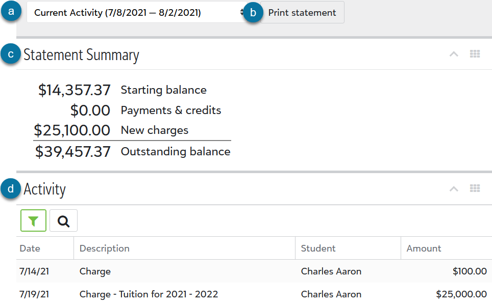Screen dimensions: 492x305
Task: Sort by the Amount column header
Action: click(x=425, y=248)
